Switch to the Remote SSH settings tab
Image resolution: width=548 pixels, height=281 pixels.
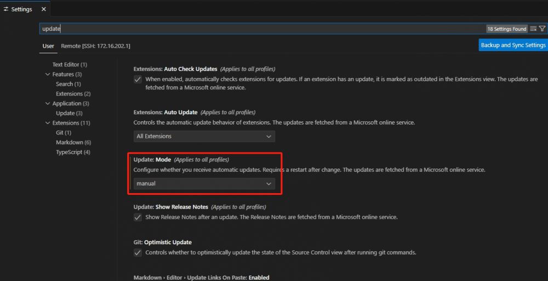point(95,46)
